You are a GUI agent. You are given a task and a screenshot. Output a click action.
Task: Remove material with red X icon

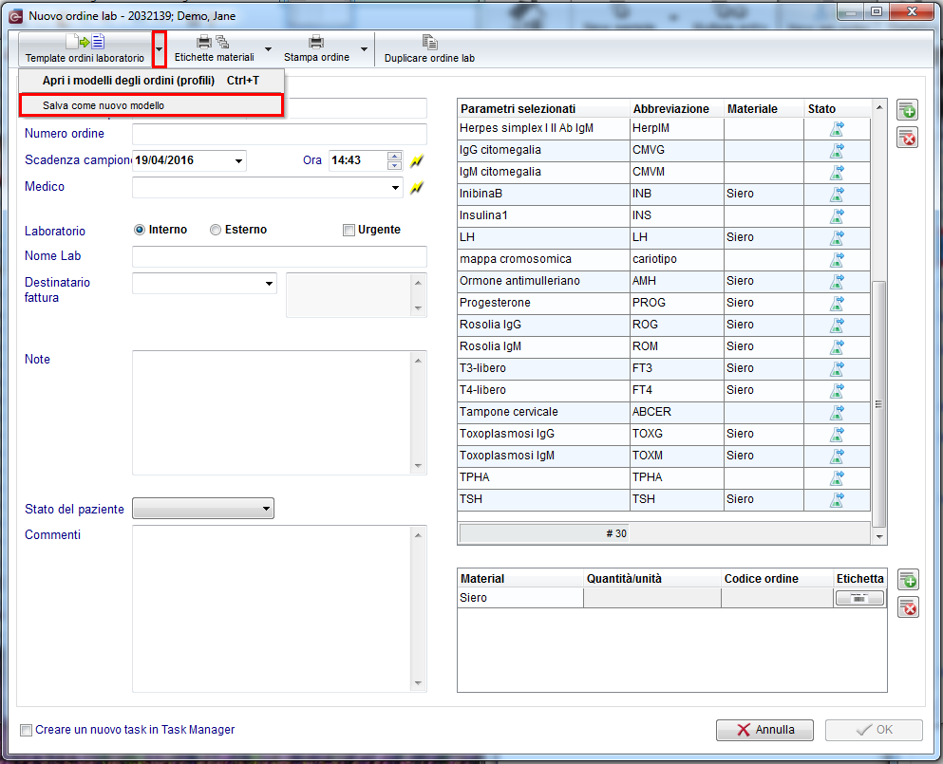(x=908, y=607)
